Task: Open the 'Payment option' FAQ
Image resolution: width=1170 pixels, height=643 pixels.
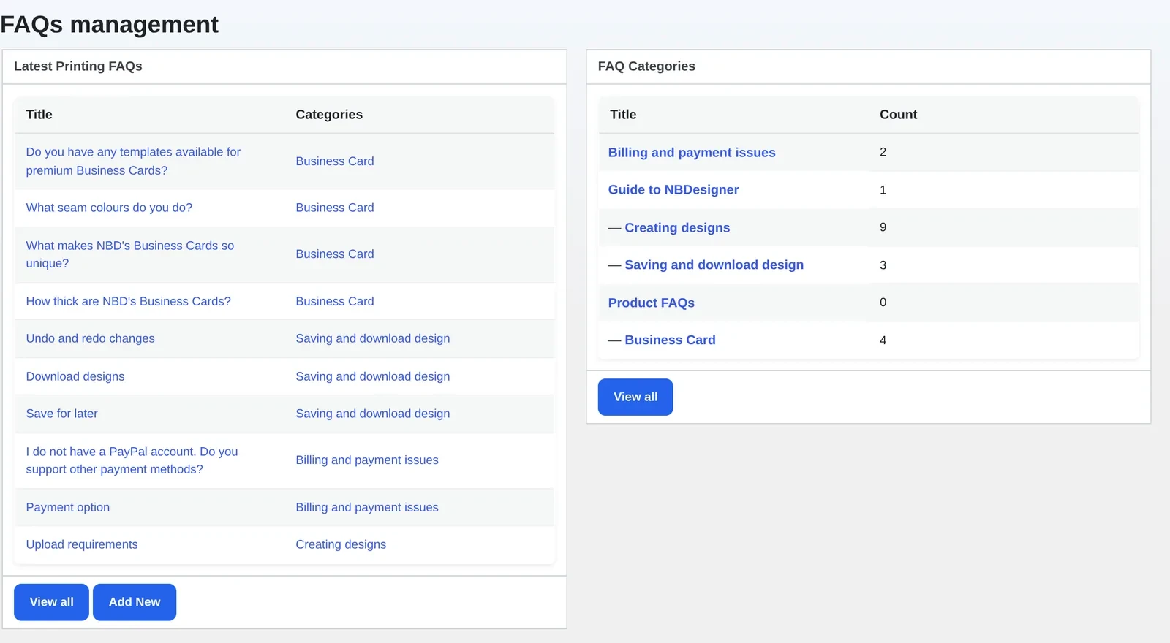Action: click(67, 507)
